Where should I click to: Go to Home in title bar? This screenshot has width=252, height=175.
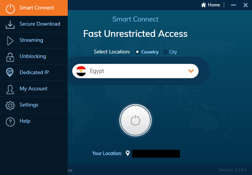click(x=211, y=5)
